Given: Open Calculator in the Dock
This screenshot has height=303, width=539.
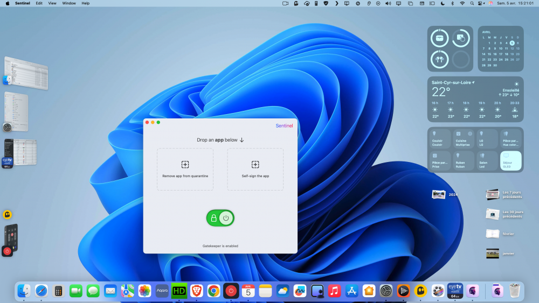Looking at the screenshot, I should (58, 291).
